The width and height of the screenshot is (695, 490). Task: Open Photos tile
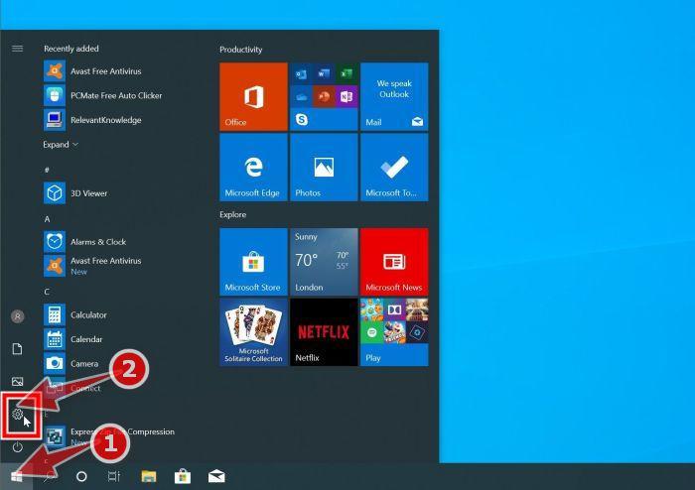click(x=324, y=168)
